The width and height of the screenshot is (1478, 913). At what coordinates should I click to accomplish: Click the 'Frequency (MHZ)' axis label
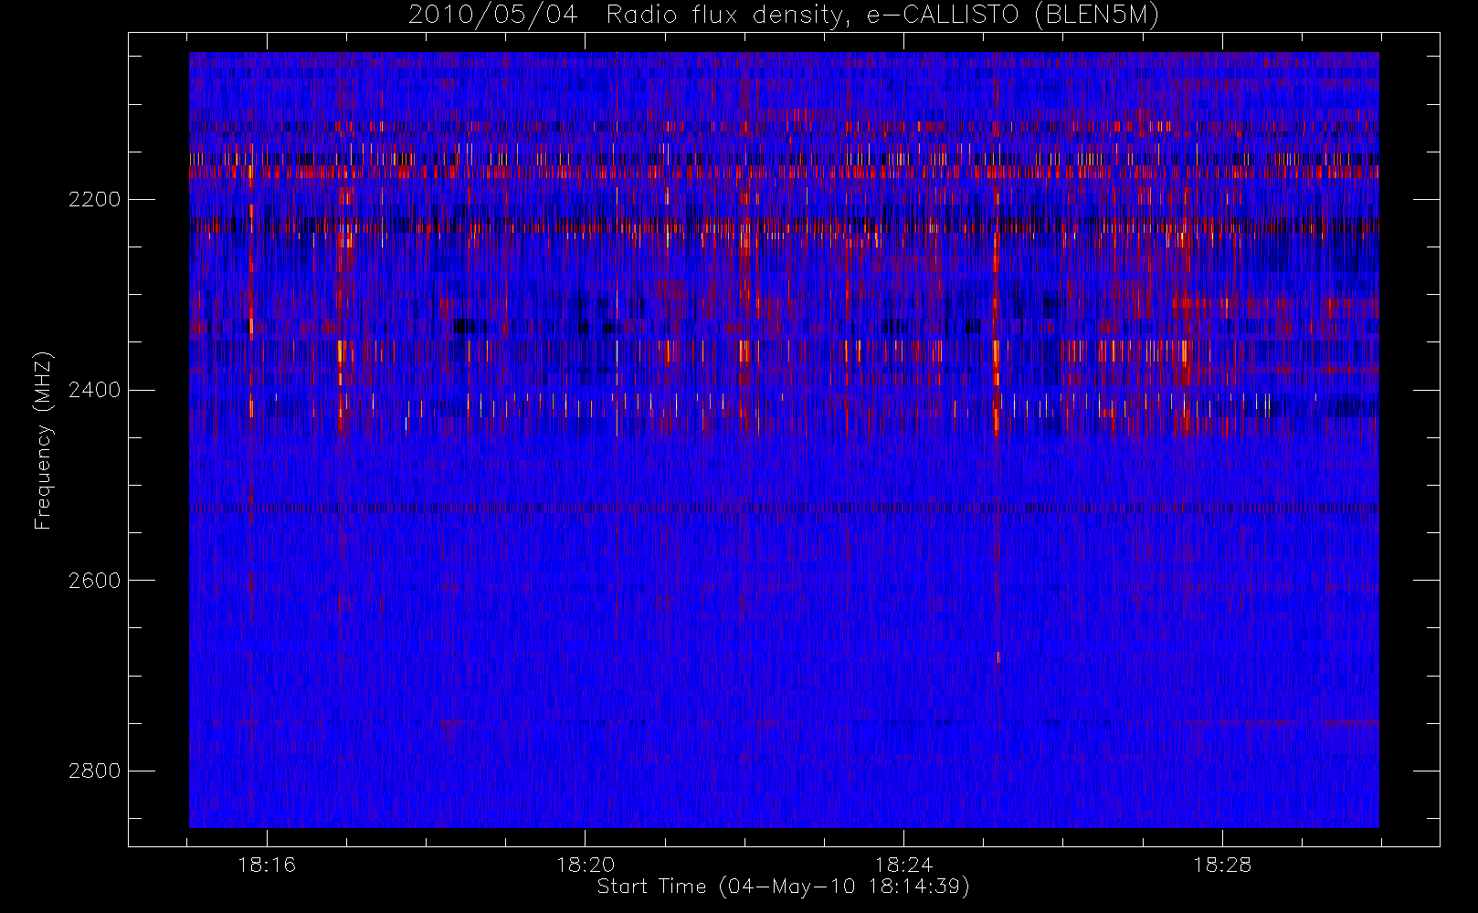(x=43, y=440)
